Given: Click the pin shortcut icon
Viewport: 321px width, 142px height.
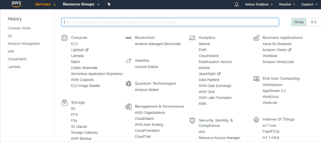Looking at the screenshot, I should 109,4.
